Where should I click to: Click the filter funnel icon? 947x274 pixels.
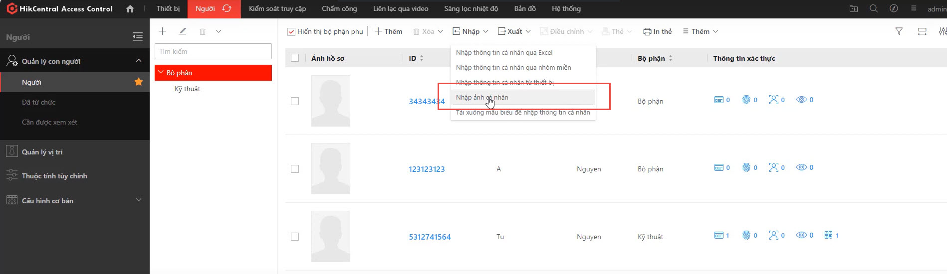(899, 31)
